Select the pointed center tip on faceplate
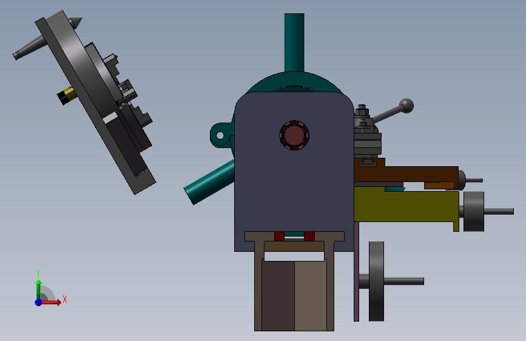 tap(75, 22)
